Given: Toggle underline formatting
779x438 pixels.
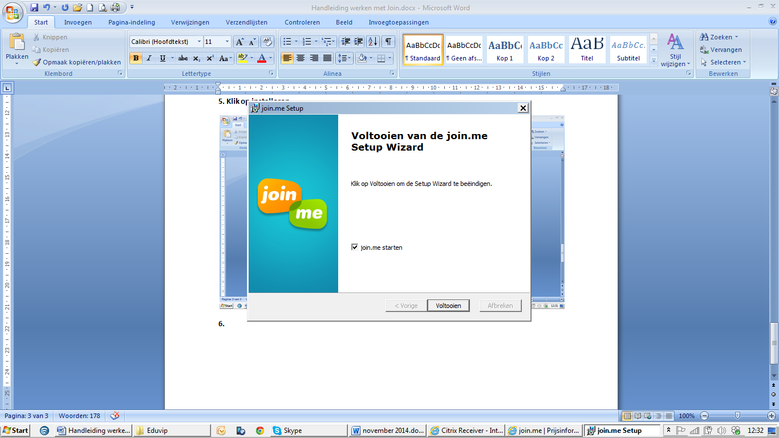Looking at the screenshot, I should click(163, 58).
